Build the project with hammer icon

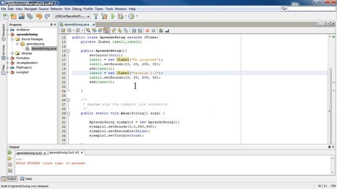(96, 16)
